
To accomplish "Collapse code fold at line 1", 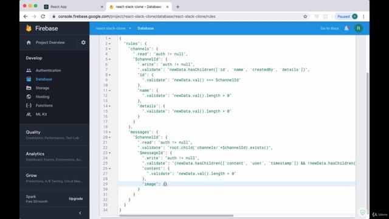I will click(x=109, y=38).
